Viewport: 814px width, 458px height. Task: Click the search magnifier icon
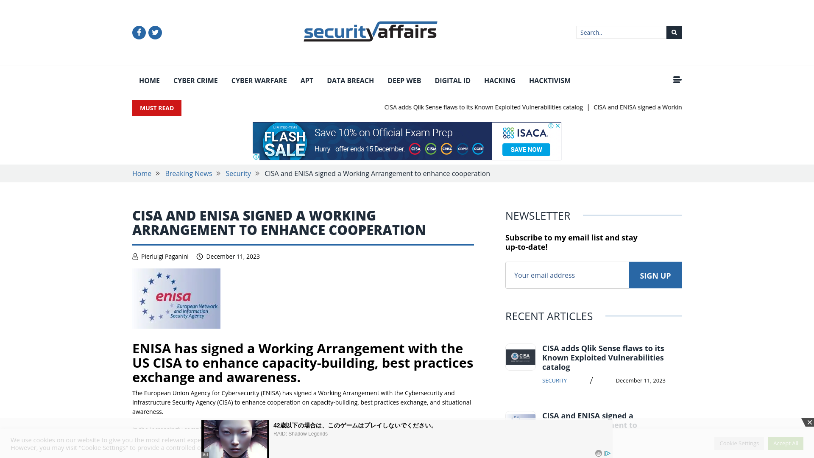point(674,32)
